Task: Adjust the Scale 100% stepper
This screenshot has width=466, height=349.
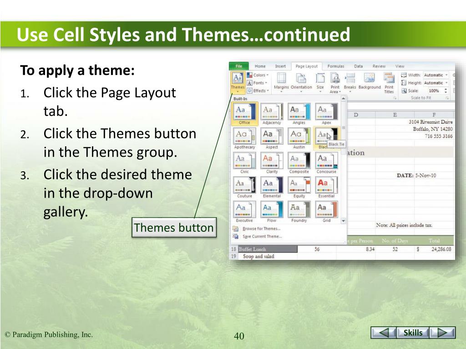Action: 446,90
